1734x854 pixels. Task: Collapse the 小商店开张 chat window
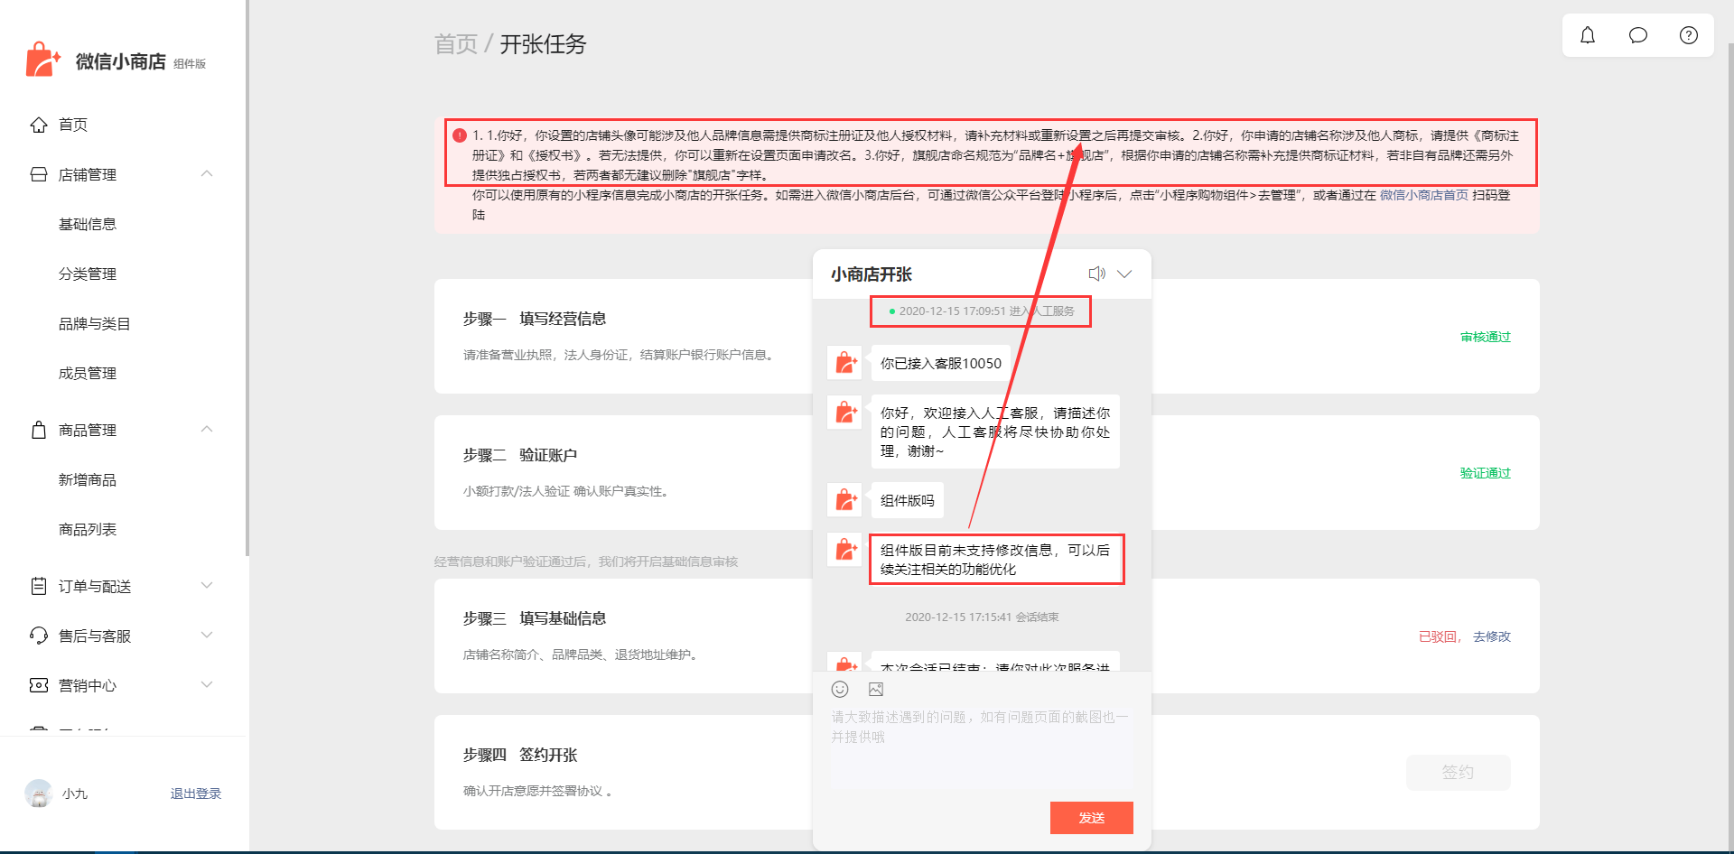(1124, 274)
